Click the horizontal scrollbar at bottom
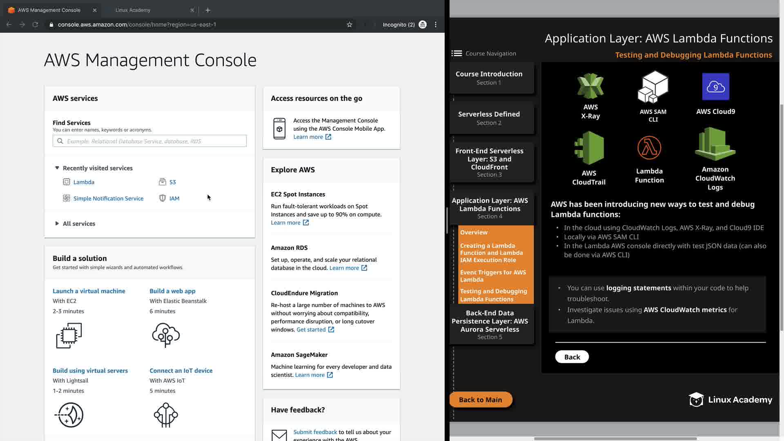The image size is (784, 441). click(x=615, y=439)
